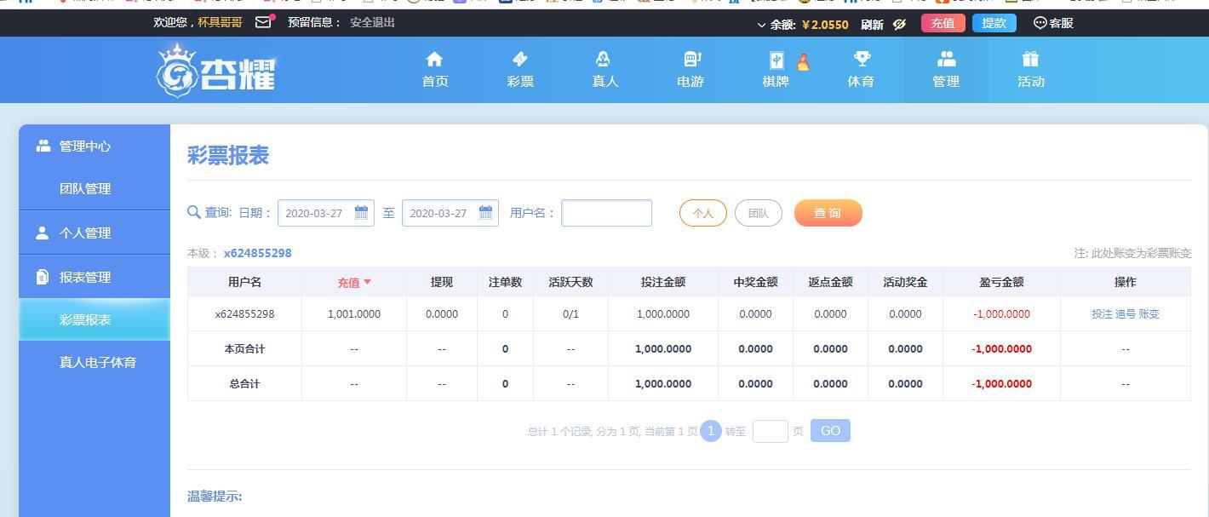1209x517 pixels.
Task: Open the 活动 gift box icon
Action: coord(1031,59)
